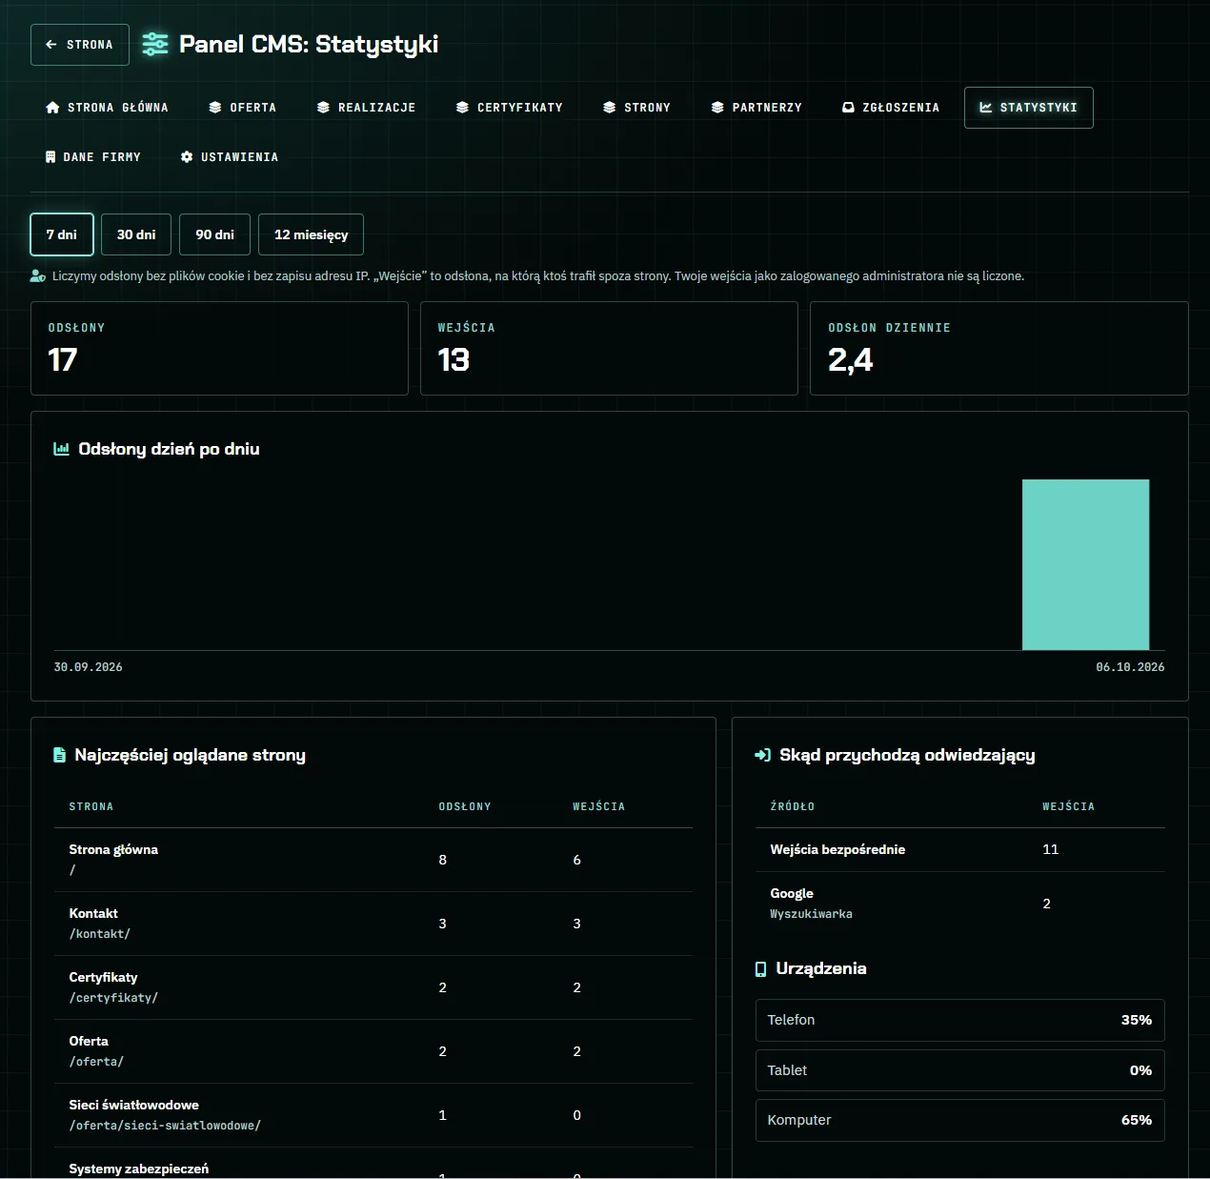Go to the Zgłoszenia tab

[891, 108]
